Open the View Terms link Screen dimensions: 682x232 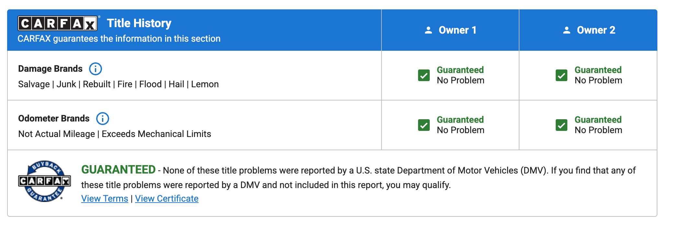(x=105, y=198)
